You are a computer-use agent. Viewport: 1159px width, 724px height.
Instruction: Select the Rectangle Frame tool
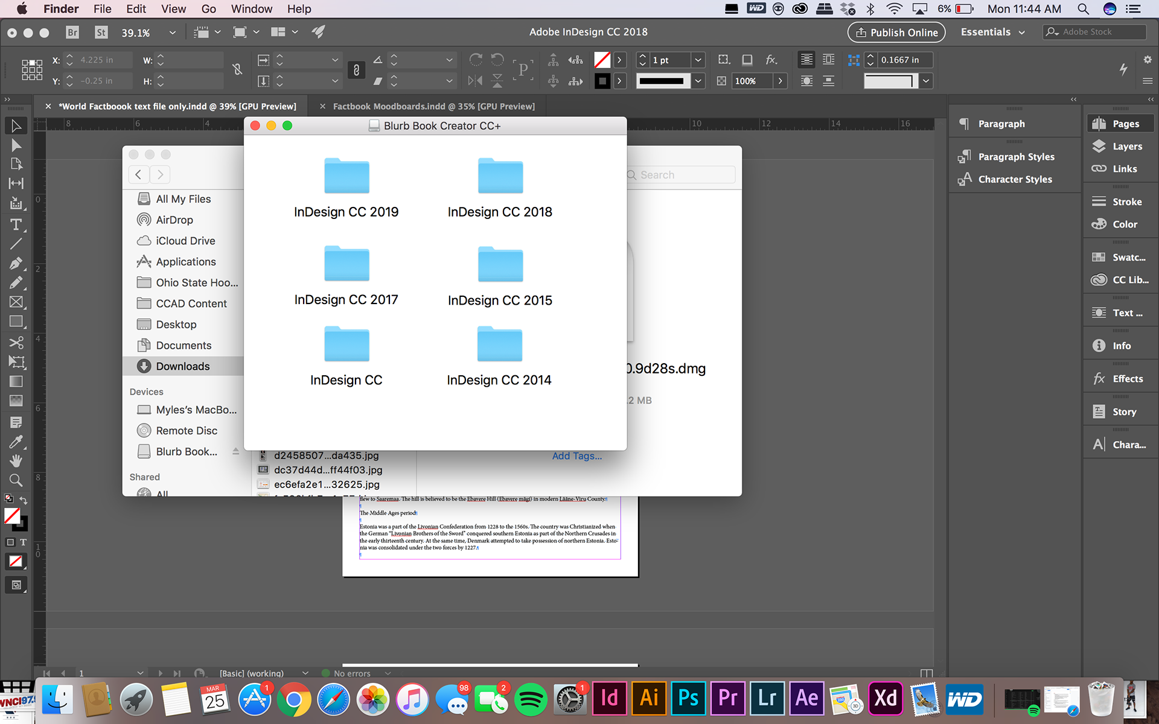16,302
